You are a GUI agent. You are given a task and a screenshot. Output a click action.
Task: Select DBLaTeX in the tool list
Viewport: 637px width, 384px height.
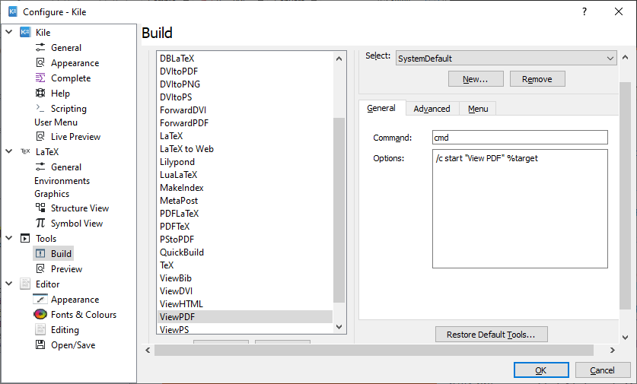pos(245,59)
